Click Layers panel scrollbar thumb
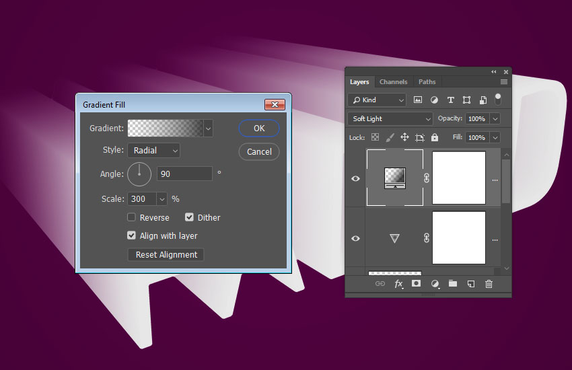This screenshot has width=572, height=370. (x=506, y=181)
